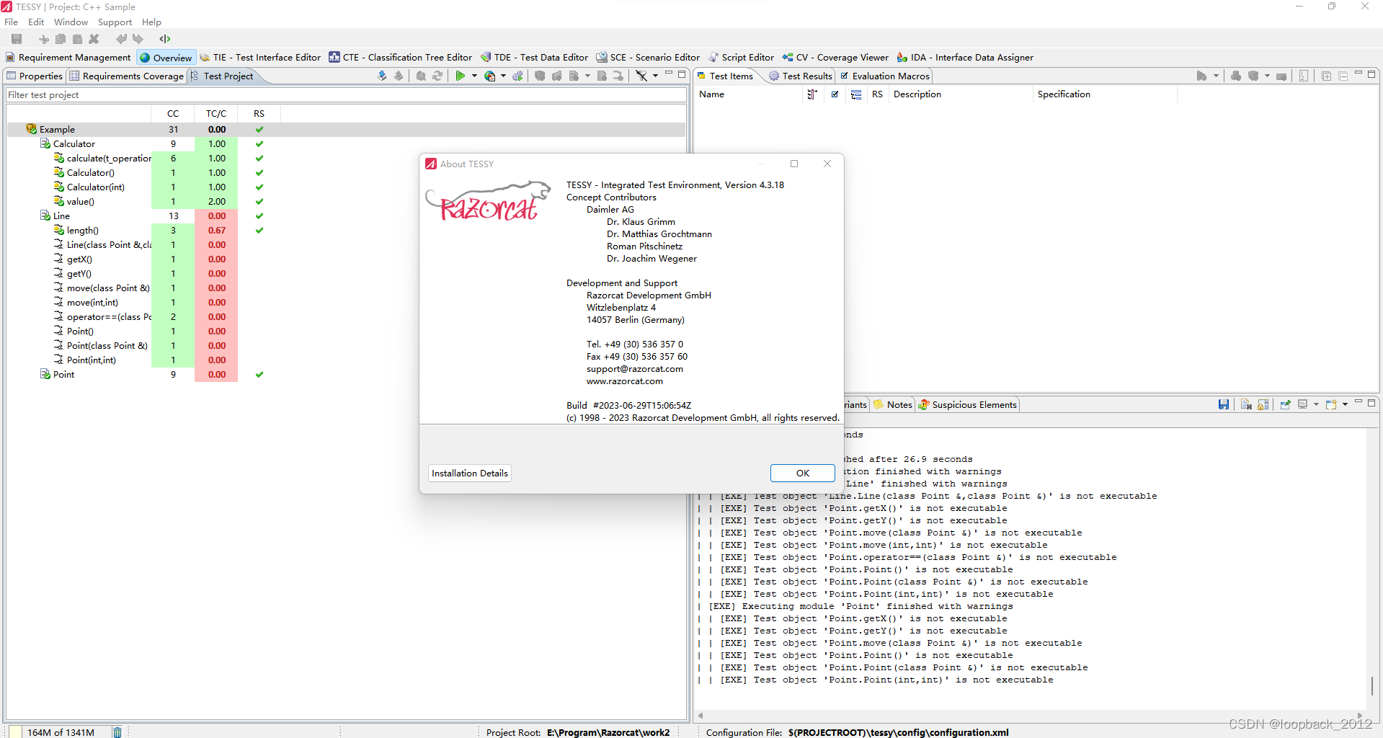Click the Redo arrow icon

tap(138, 39)
